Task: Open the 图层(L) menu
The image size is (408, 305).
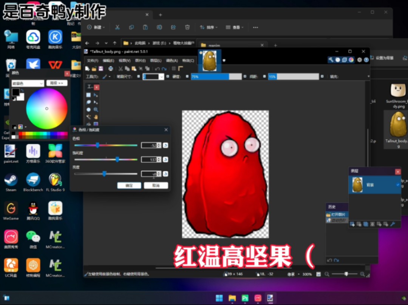Action: (x=156, y=60)
